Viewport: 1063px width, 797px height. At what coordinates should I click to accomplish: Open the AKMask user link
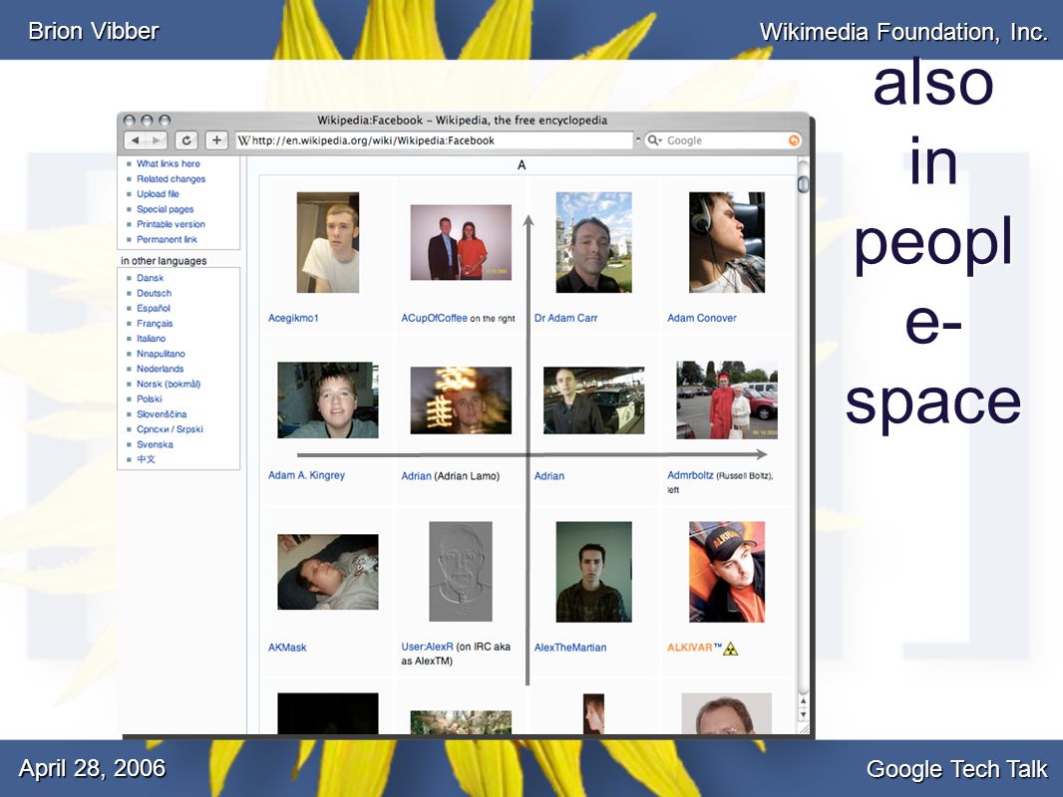click(287, 648)
